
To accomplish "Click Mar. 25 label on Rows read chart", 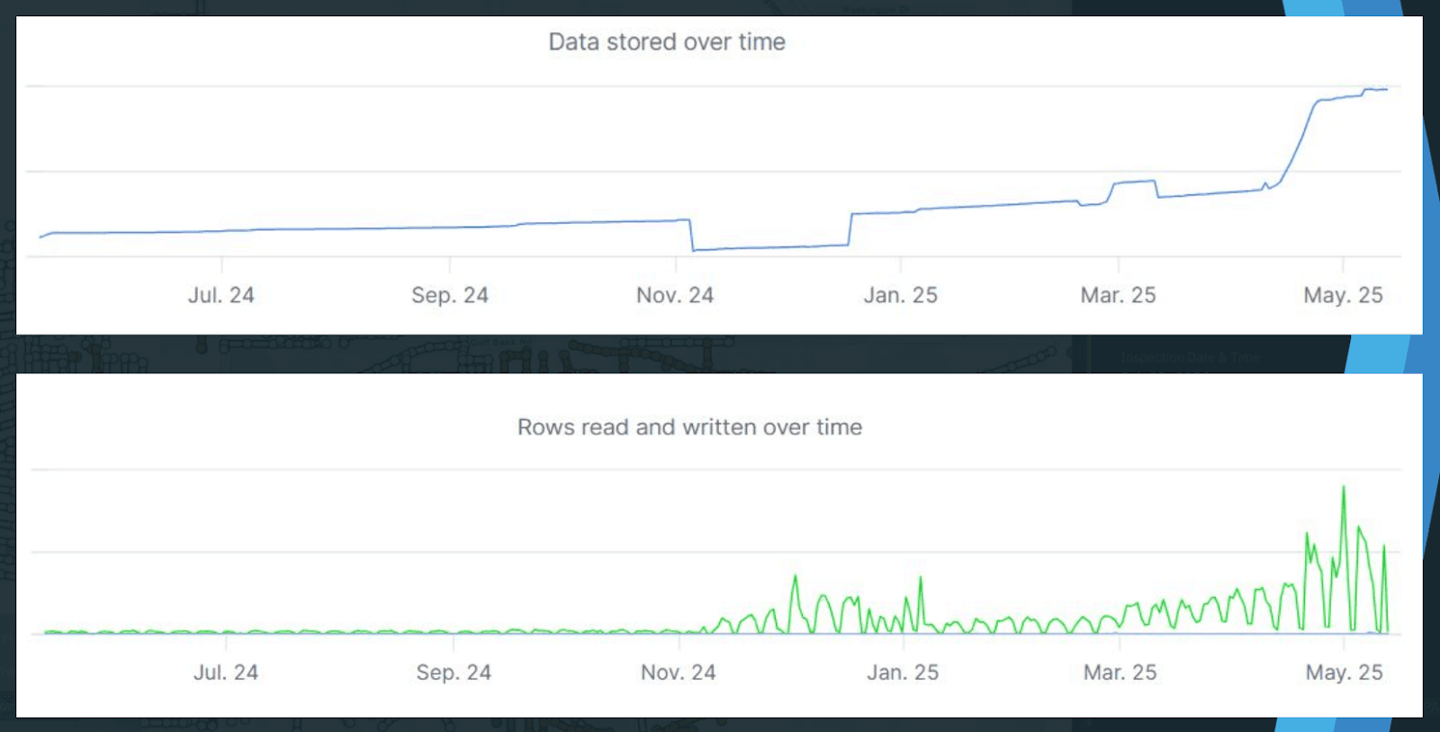I will (1120, 672).
